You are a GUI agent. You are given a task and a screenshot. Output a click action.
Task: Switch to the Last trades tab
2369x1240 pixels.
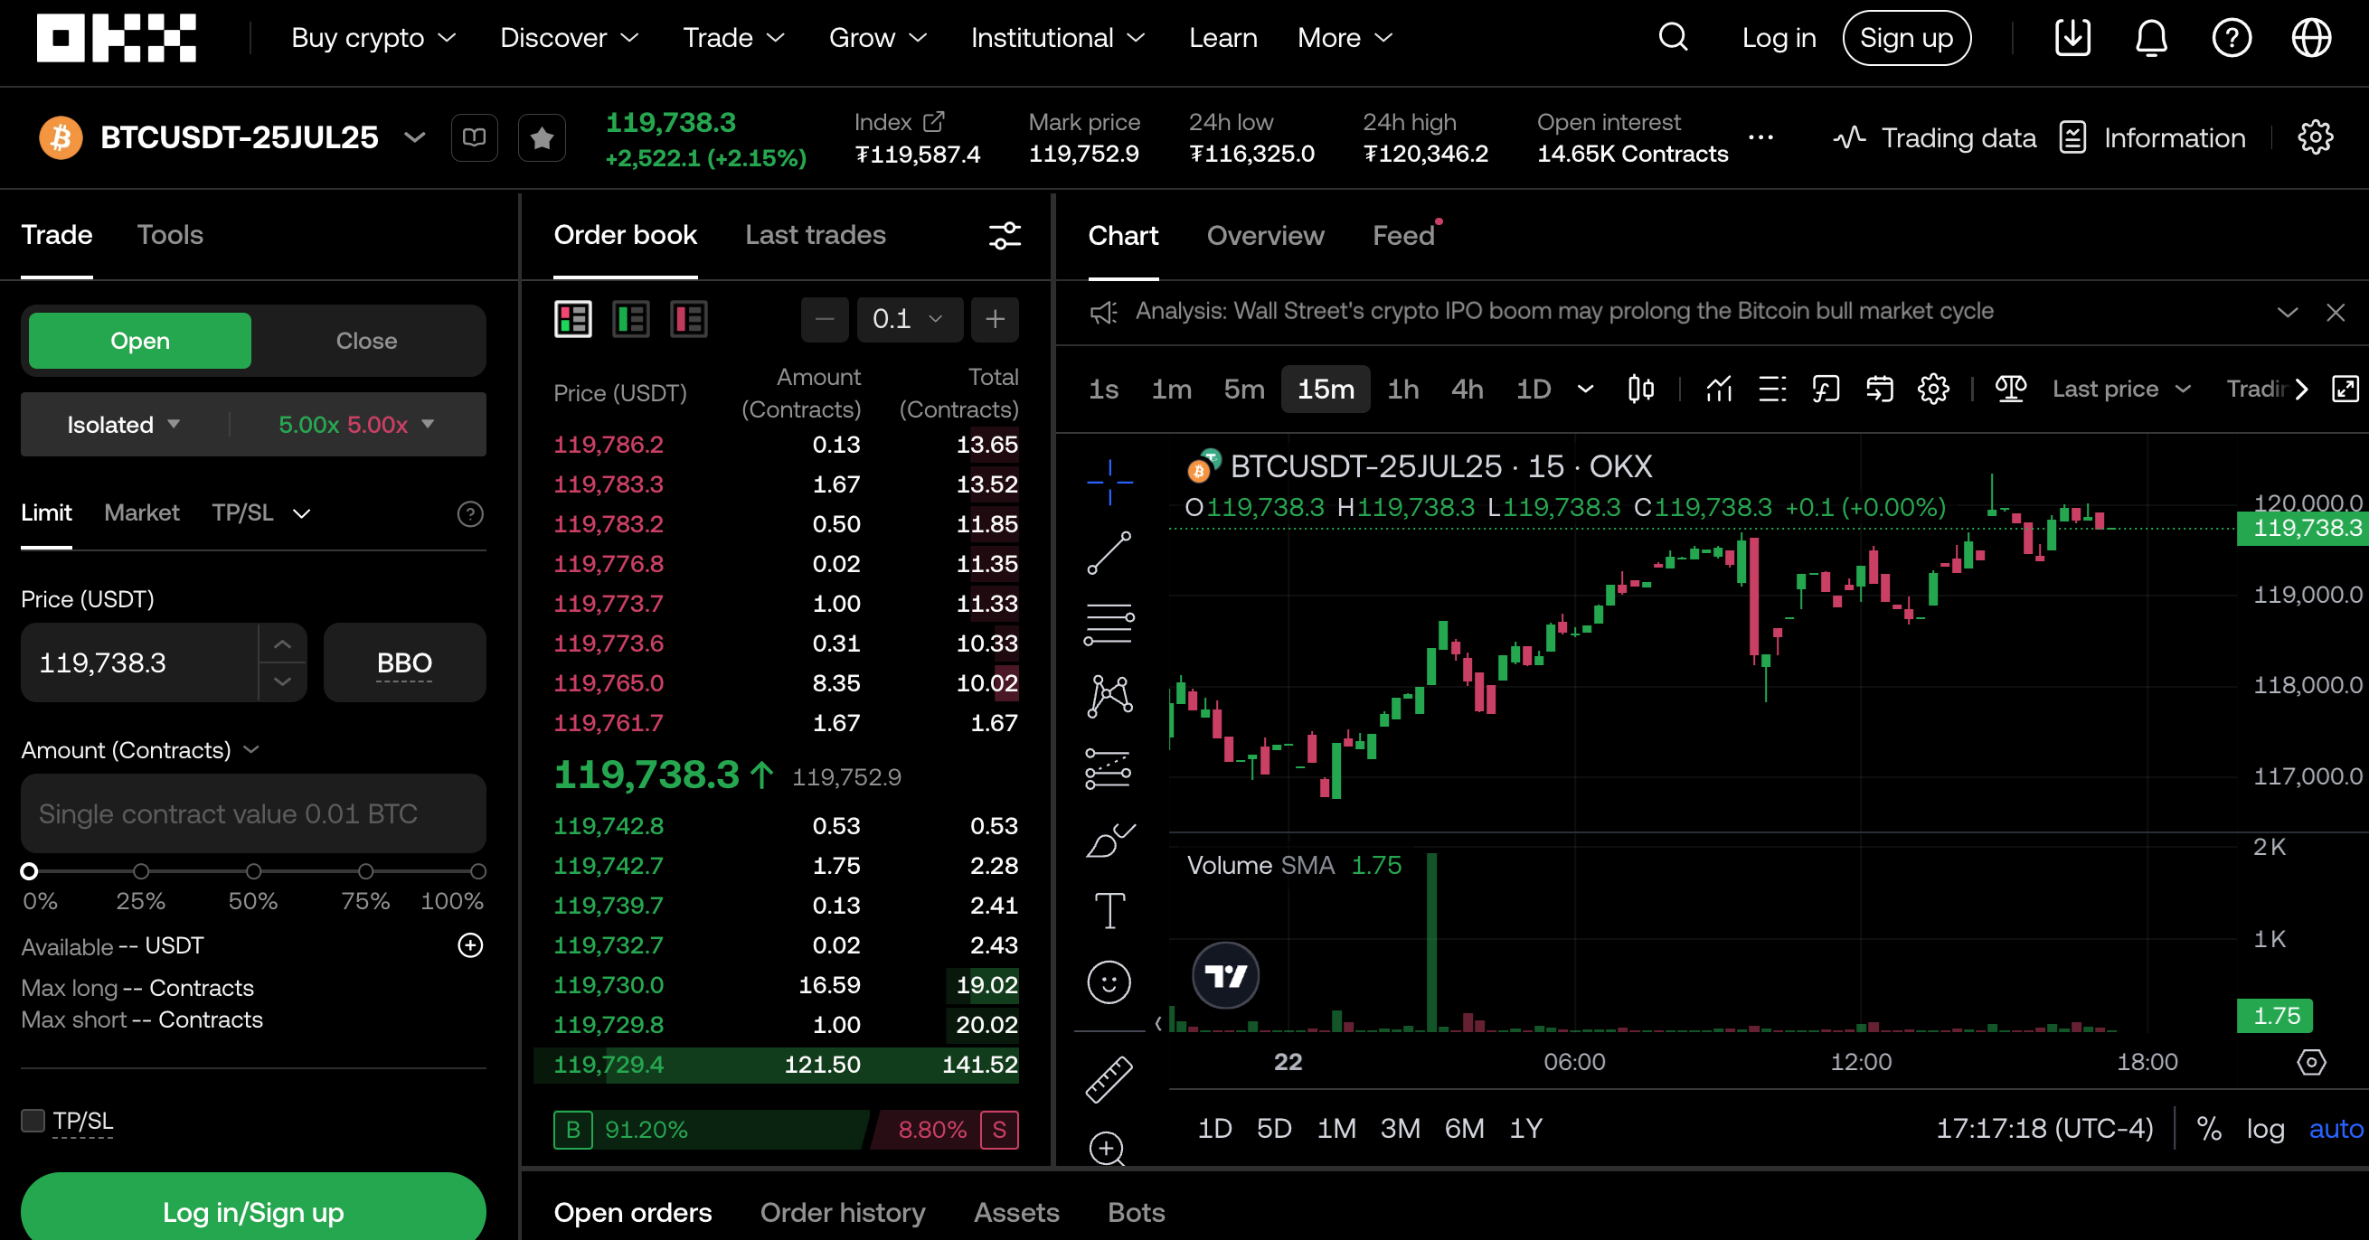tap(815, 235)
